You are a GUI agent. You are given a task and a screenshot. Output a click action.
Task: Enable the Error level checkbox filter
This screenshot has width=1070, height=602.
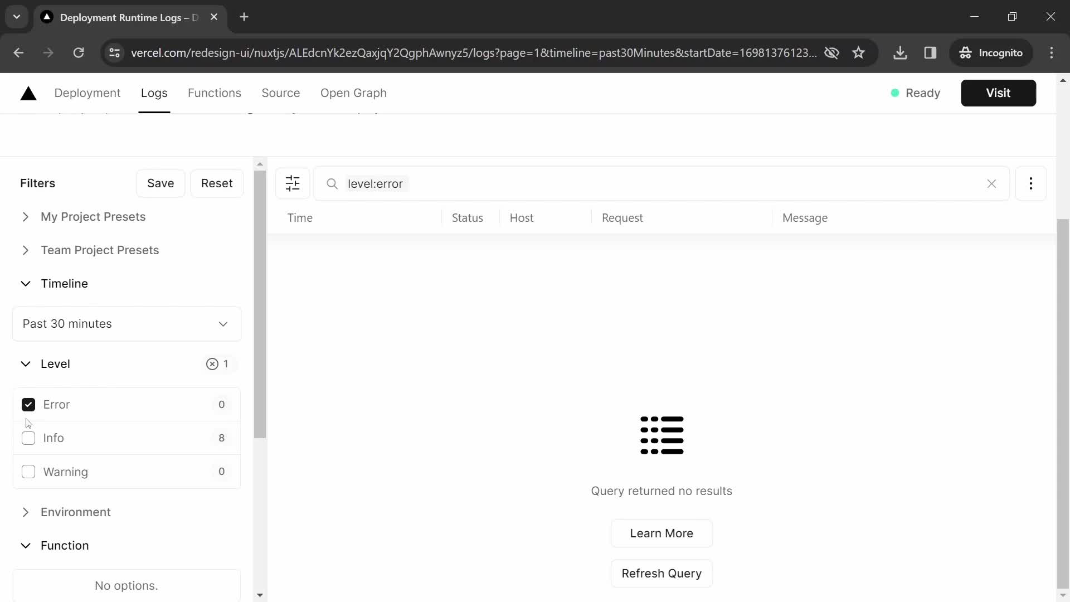[x=28, y=404]
